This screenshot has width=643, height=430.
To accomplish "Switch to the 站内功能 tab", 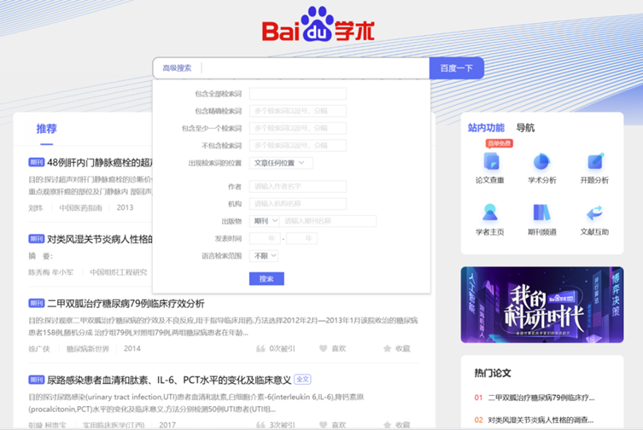I will click(x=486, y=128).
